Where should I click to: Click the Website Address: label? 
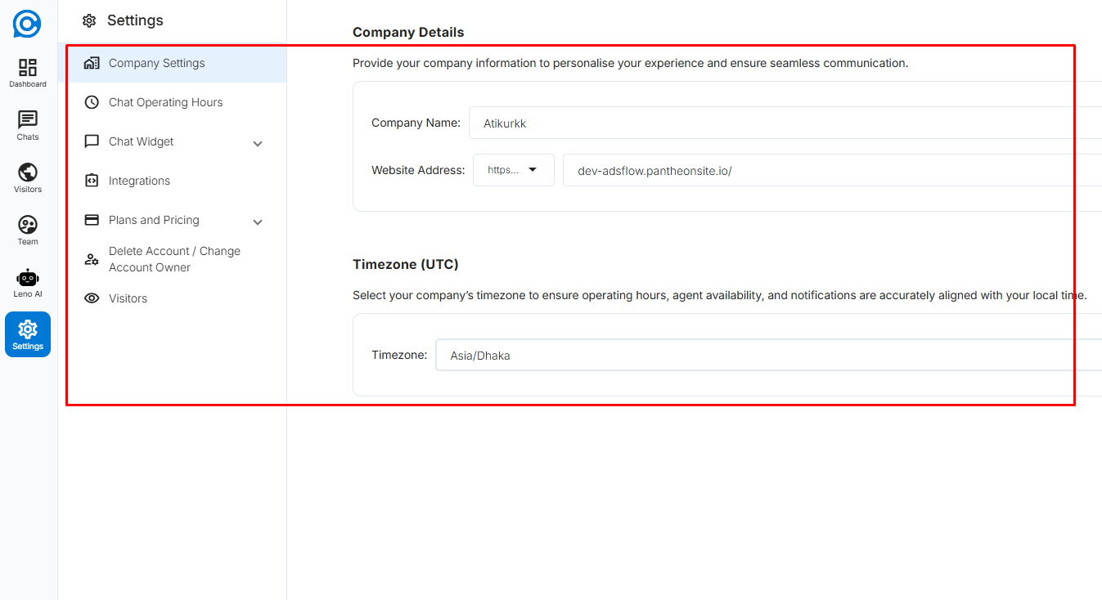418,170
